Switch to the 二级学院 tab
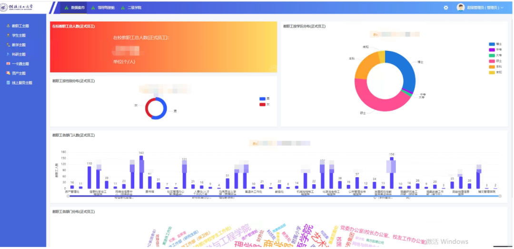 point(131,8)
